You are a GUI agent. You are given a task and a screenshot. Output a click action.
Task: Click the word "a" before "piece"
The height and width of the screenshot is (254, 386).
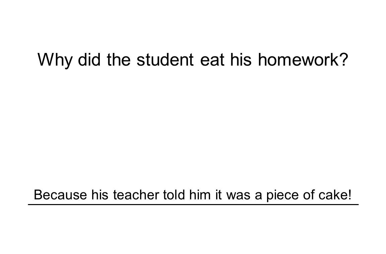point(258,195)
